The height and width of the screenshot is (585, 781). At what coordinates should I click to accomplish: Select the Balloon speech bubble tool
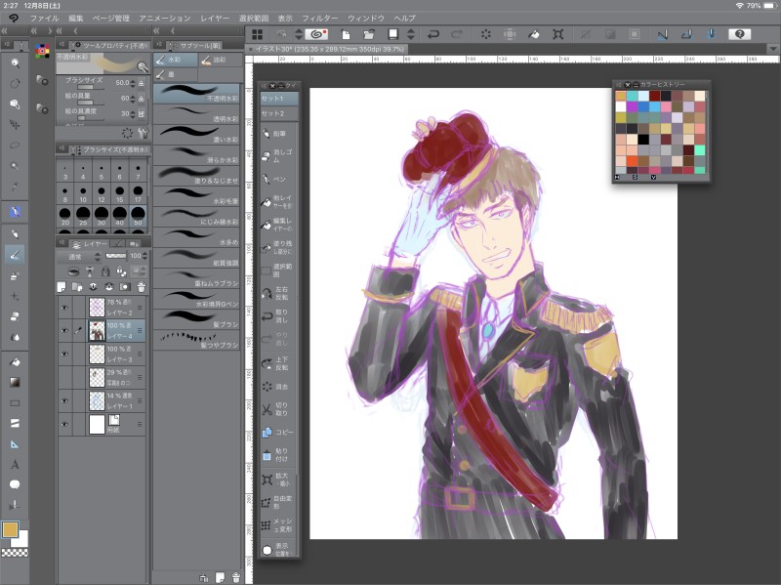15,484
